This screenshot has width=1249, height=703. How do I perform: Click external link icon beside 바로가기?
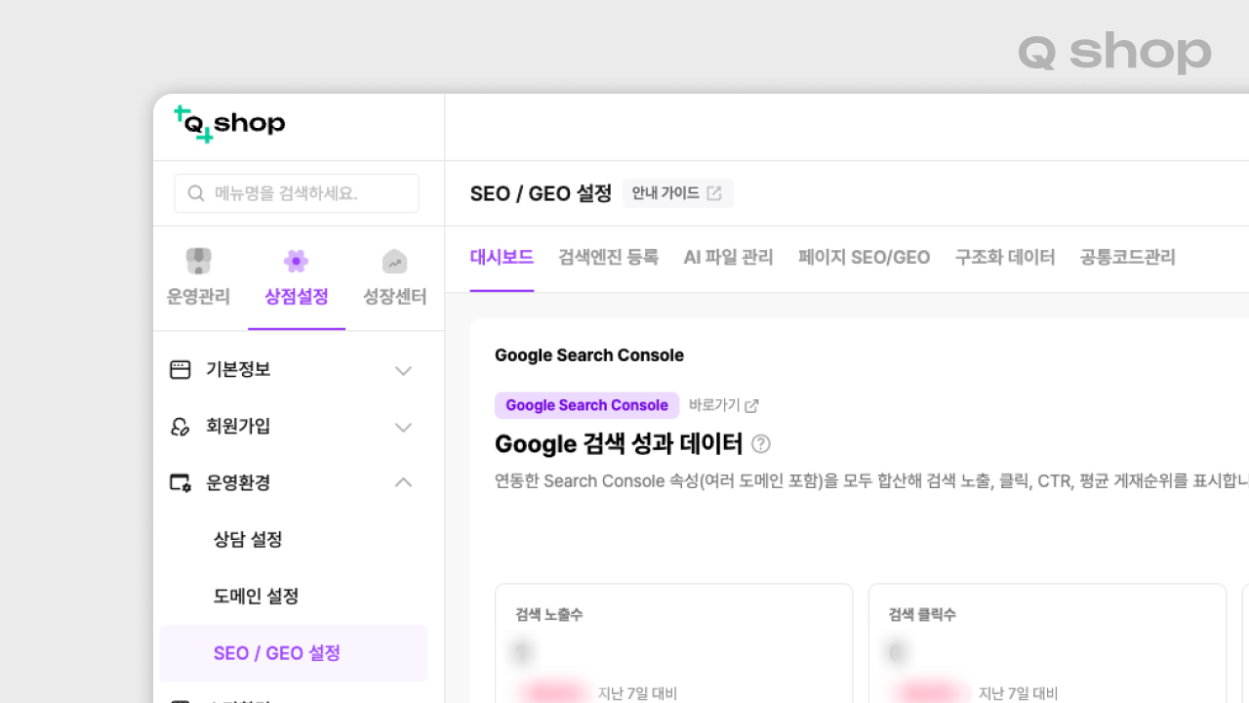(751, 405)
